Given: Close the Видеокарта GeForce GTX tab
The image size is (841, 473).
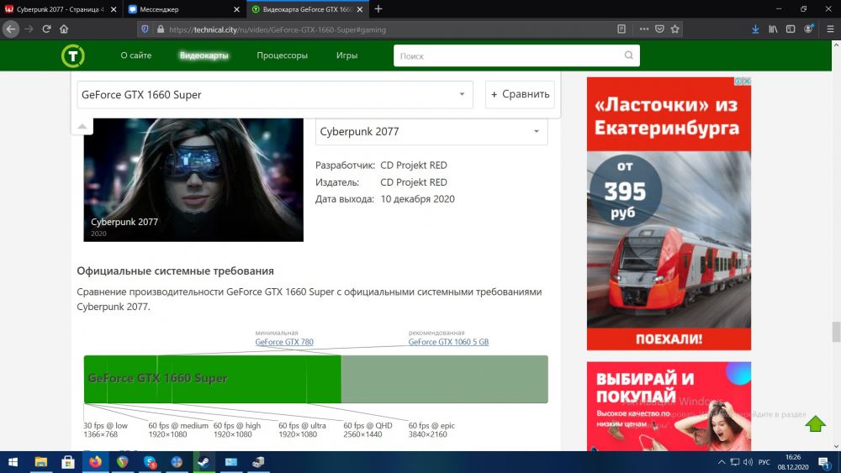Looking at the screenshot, I should pos(360,9).
